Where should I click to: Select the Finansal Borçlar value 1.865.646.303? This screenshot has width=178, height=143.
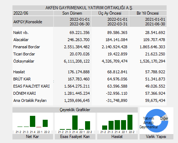point(152,47)
